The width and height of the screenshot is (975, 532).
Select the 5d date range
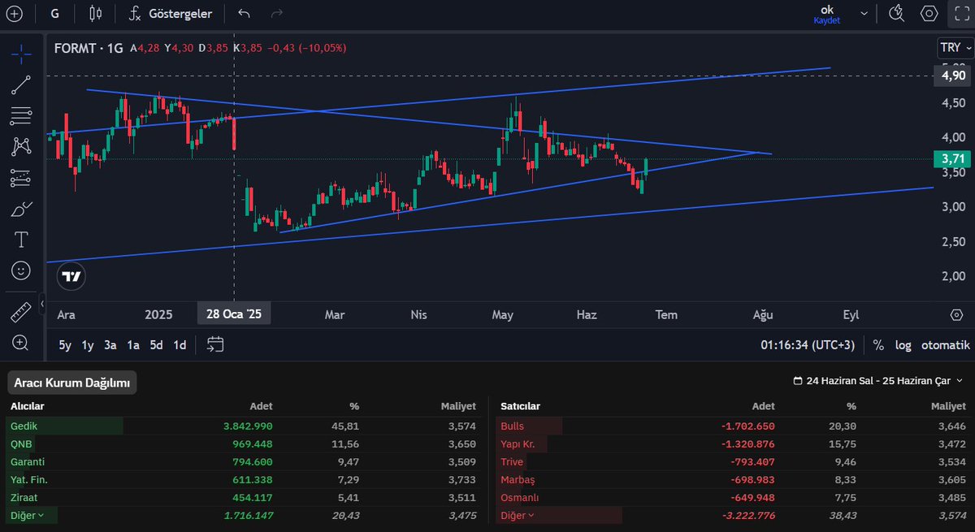(x=156, y=345)
